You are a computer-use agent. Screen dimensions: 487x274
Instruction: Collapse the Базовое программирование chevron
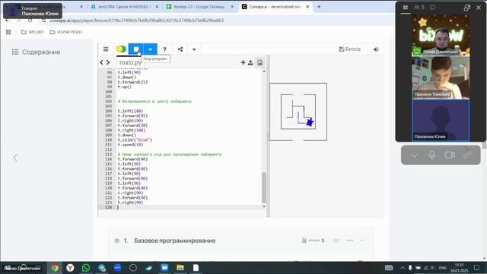pyautogui.click(x=362, y=241)
